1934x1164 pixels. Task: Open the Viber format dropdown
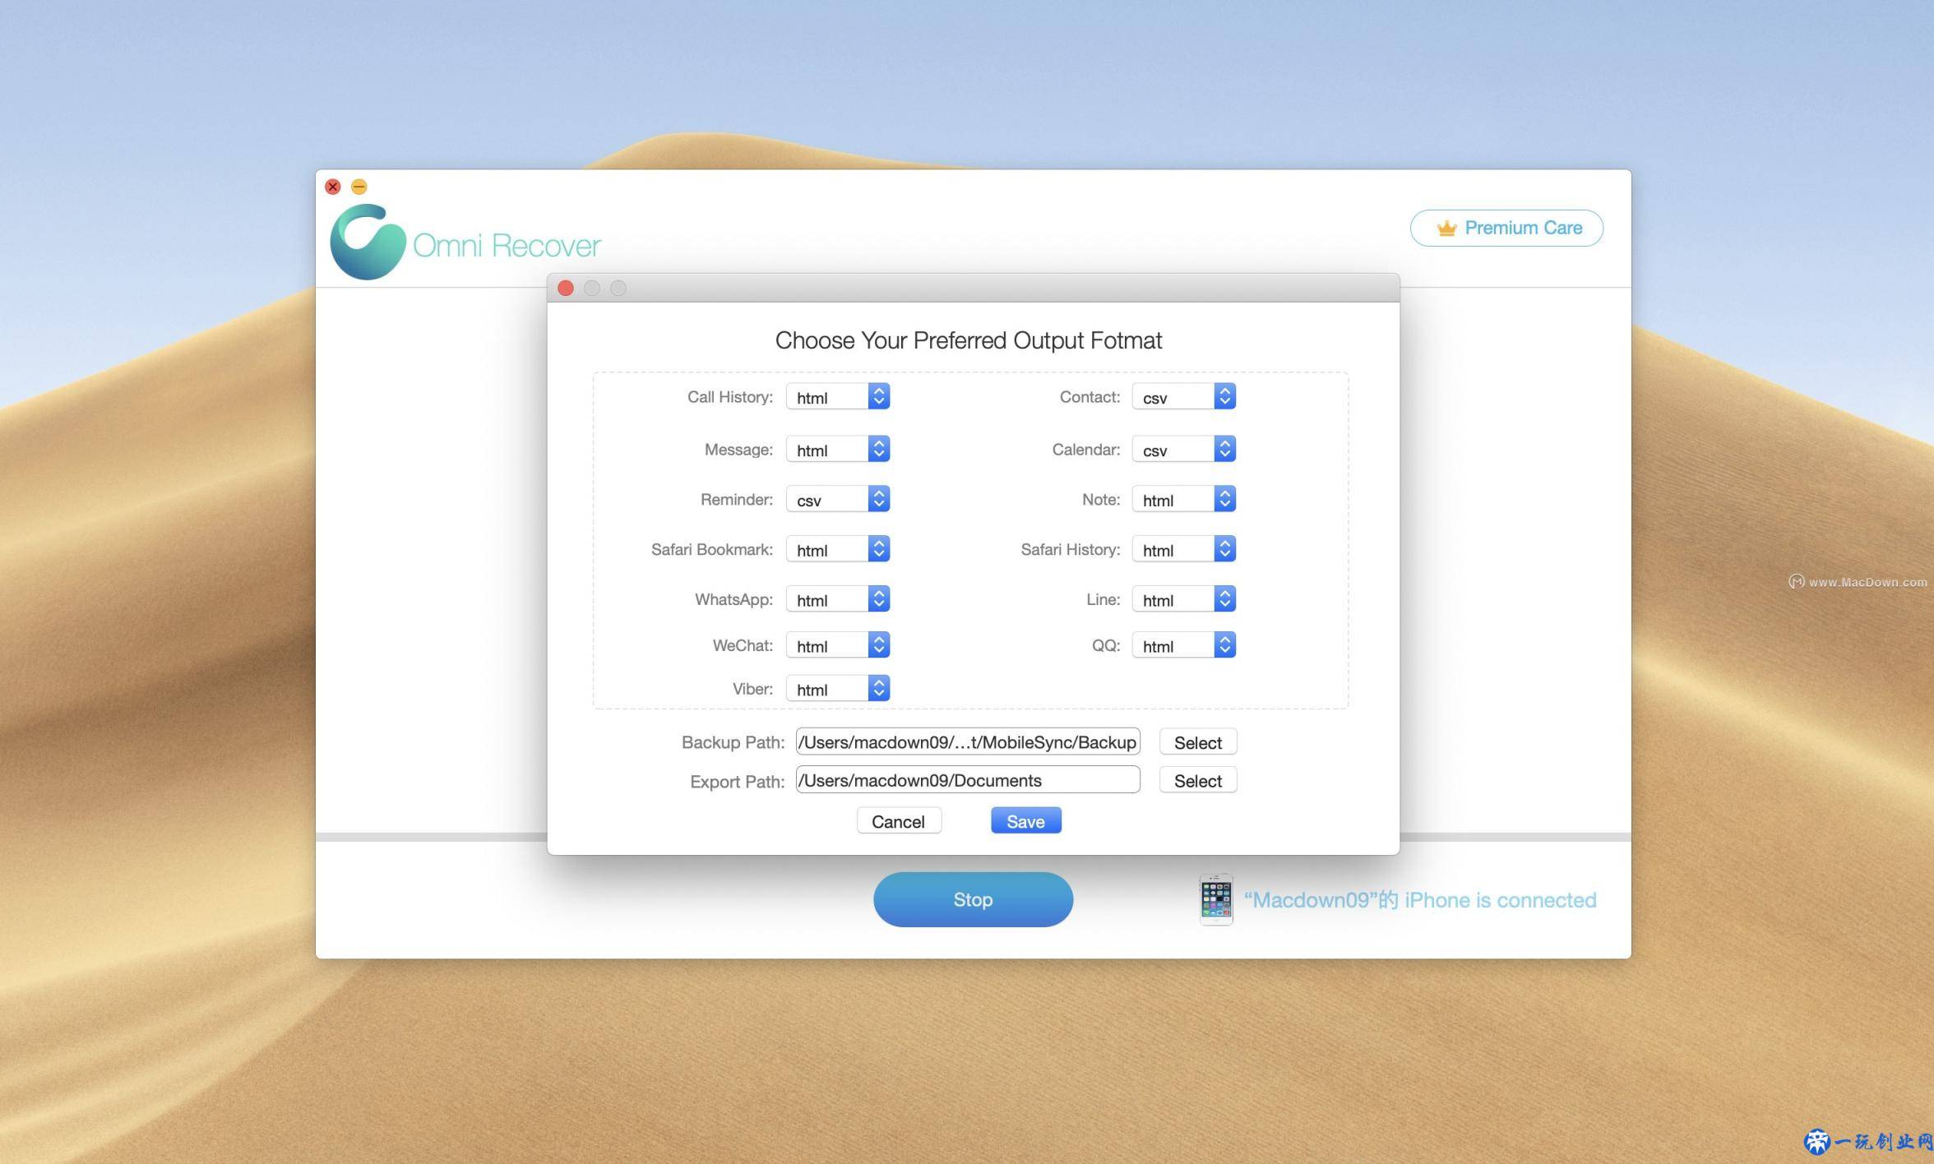click(838, 689)
